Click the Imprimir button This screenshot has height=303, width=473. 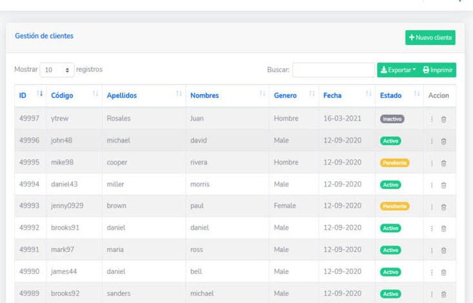[x=438, y=70]
